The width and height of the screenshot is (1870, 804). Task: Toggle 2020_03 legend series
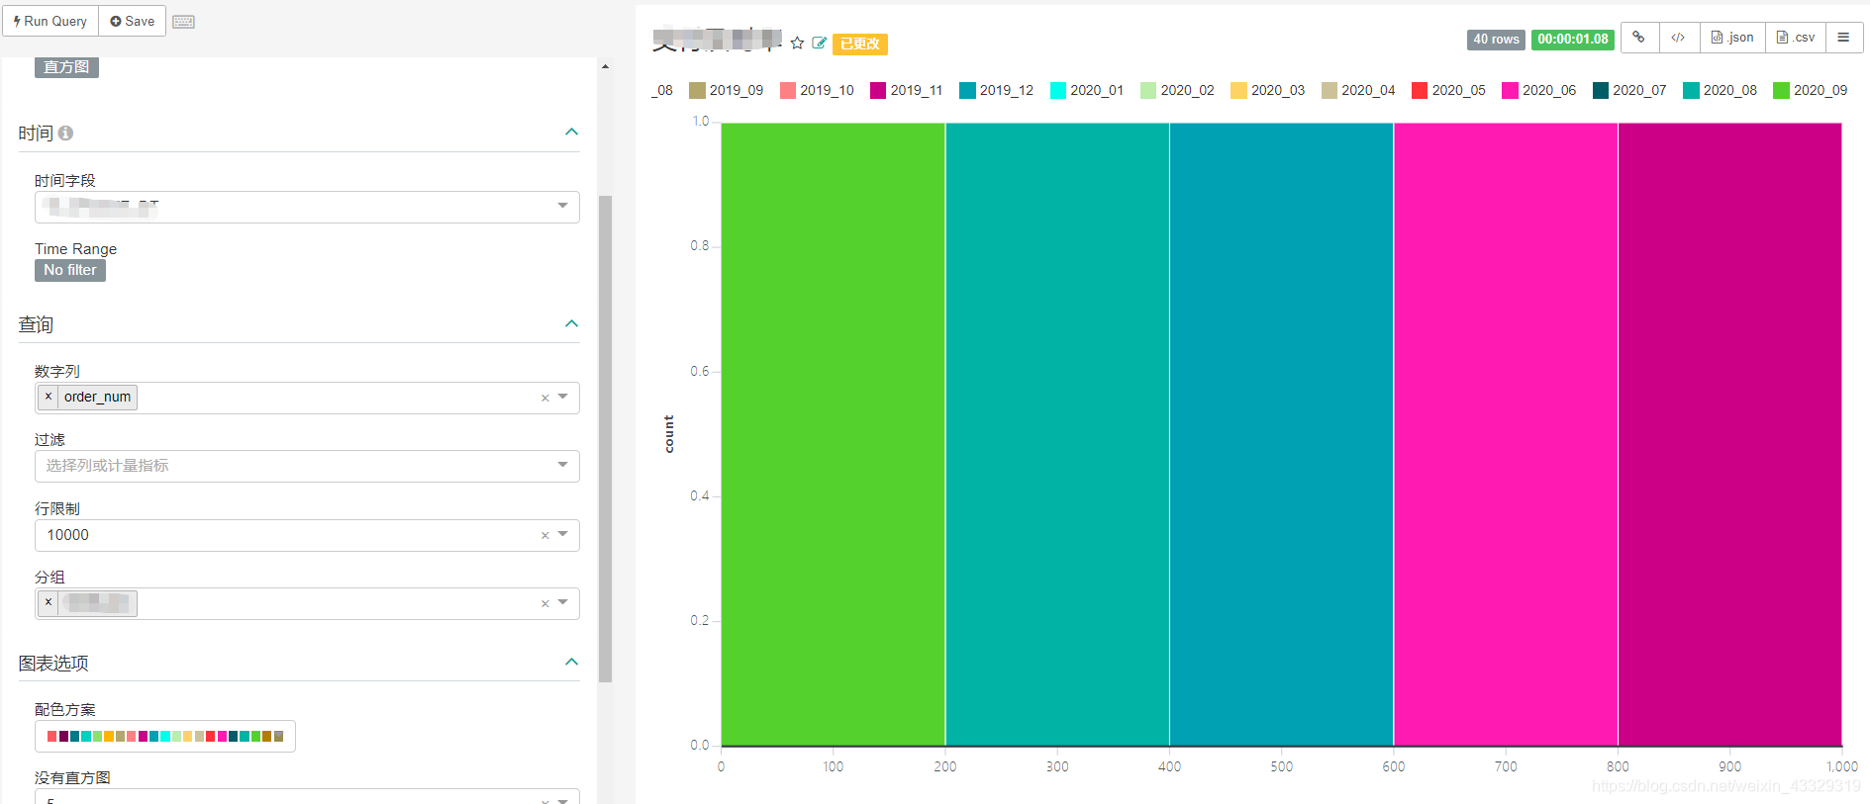pyautogui.click(x=1268, y=90)
